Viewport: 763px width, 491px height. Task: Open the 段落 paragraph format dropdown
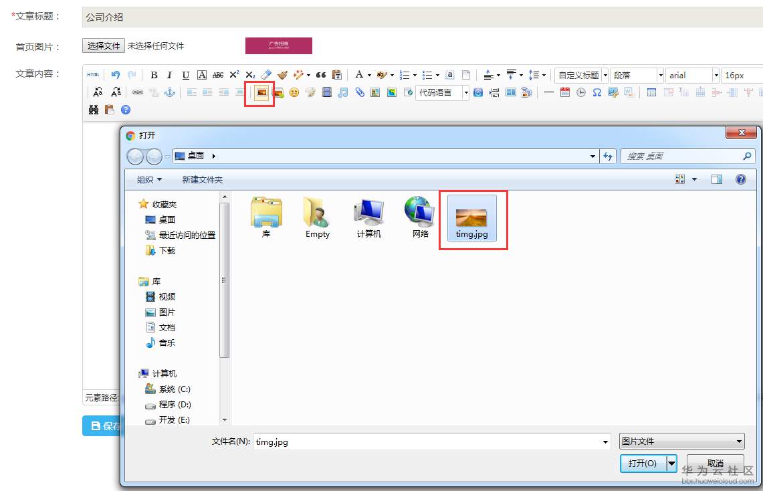tap(637, 76)
